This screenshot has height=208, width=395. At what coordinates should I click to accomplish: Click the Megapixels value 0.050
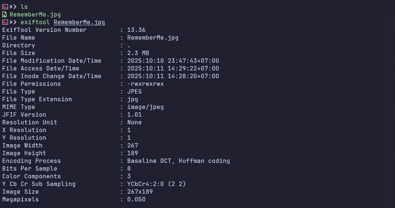tap(136, 200)
